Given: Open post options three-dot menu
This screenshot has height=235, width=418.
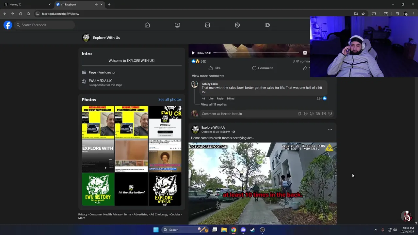Looking at the screenshot, I should 330,129.
